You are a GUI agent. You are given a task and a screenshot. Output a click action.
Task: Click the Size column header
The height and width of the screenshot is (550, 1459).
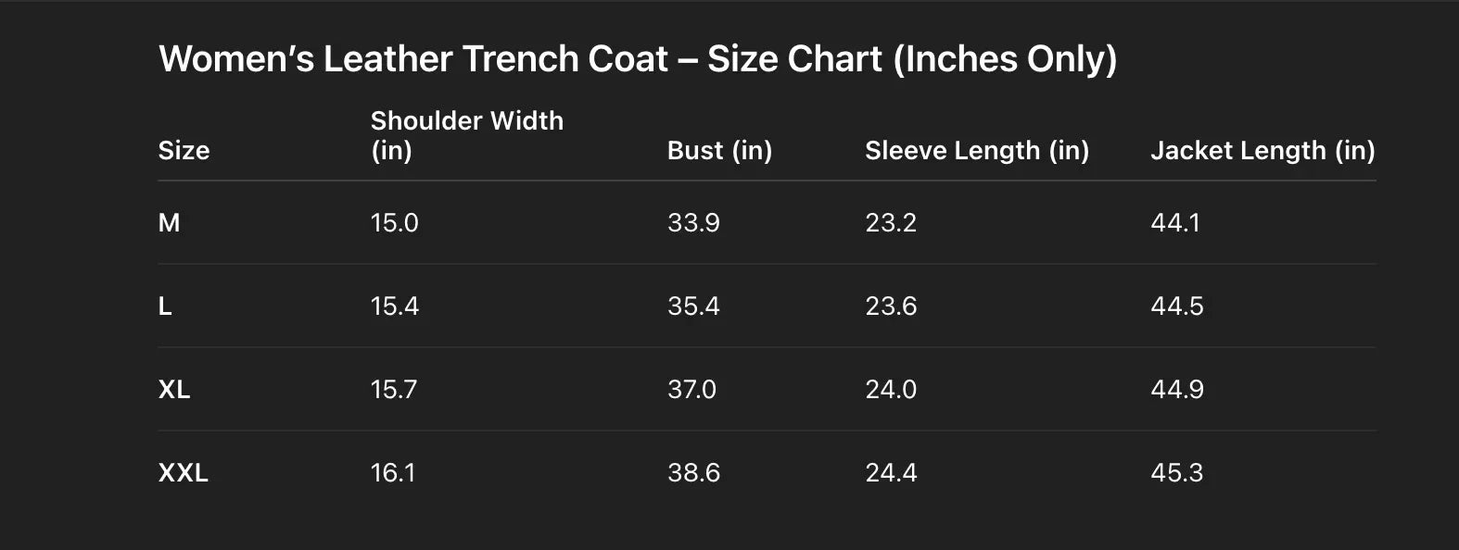(x=184, y=150)
